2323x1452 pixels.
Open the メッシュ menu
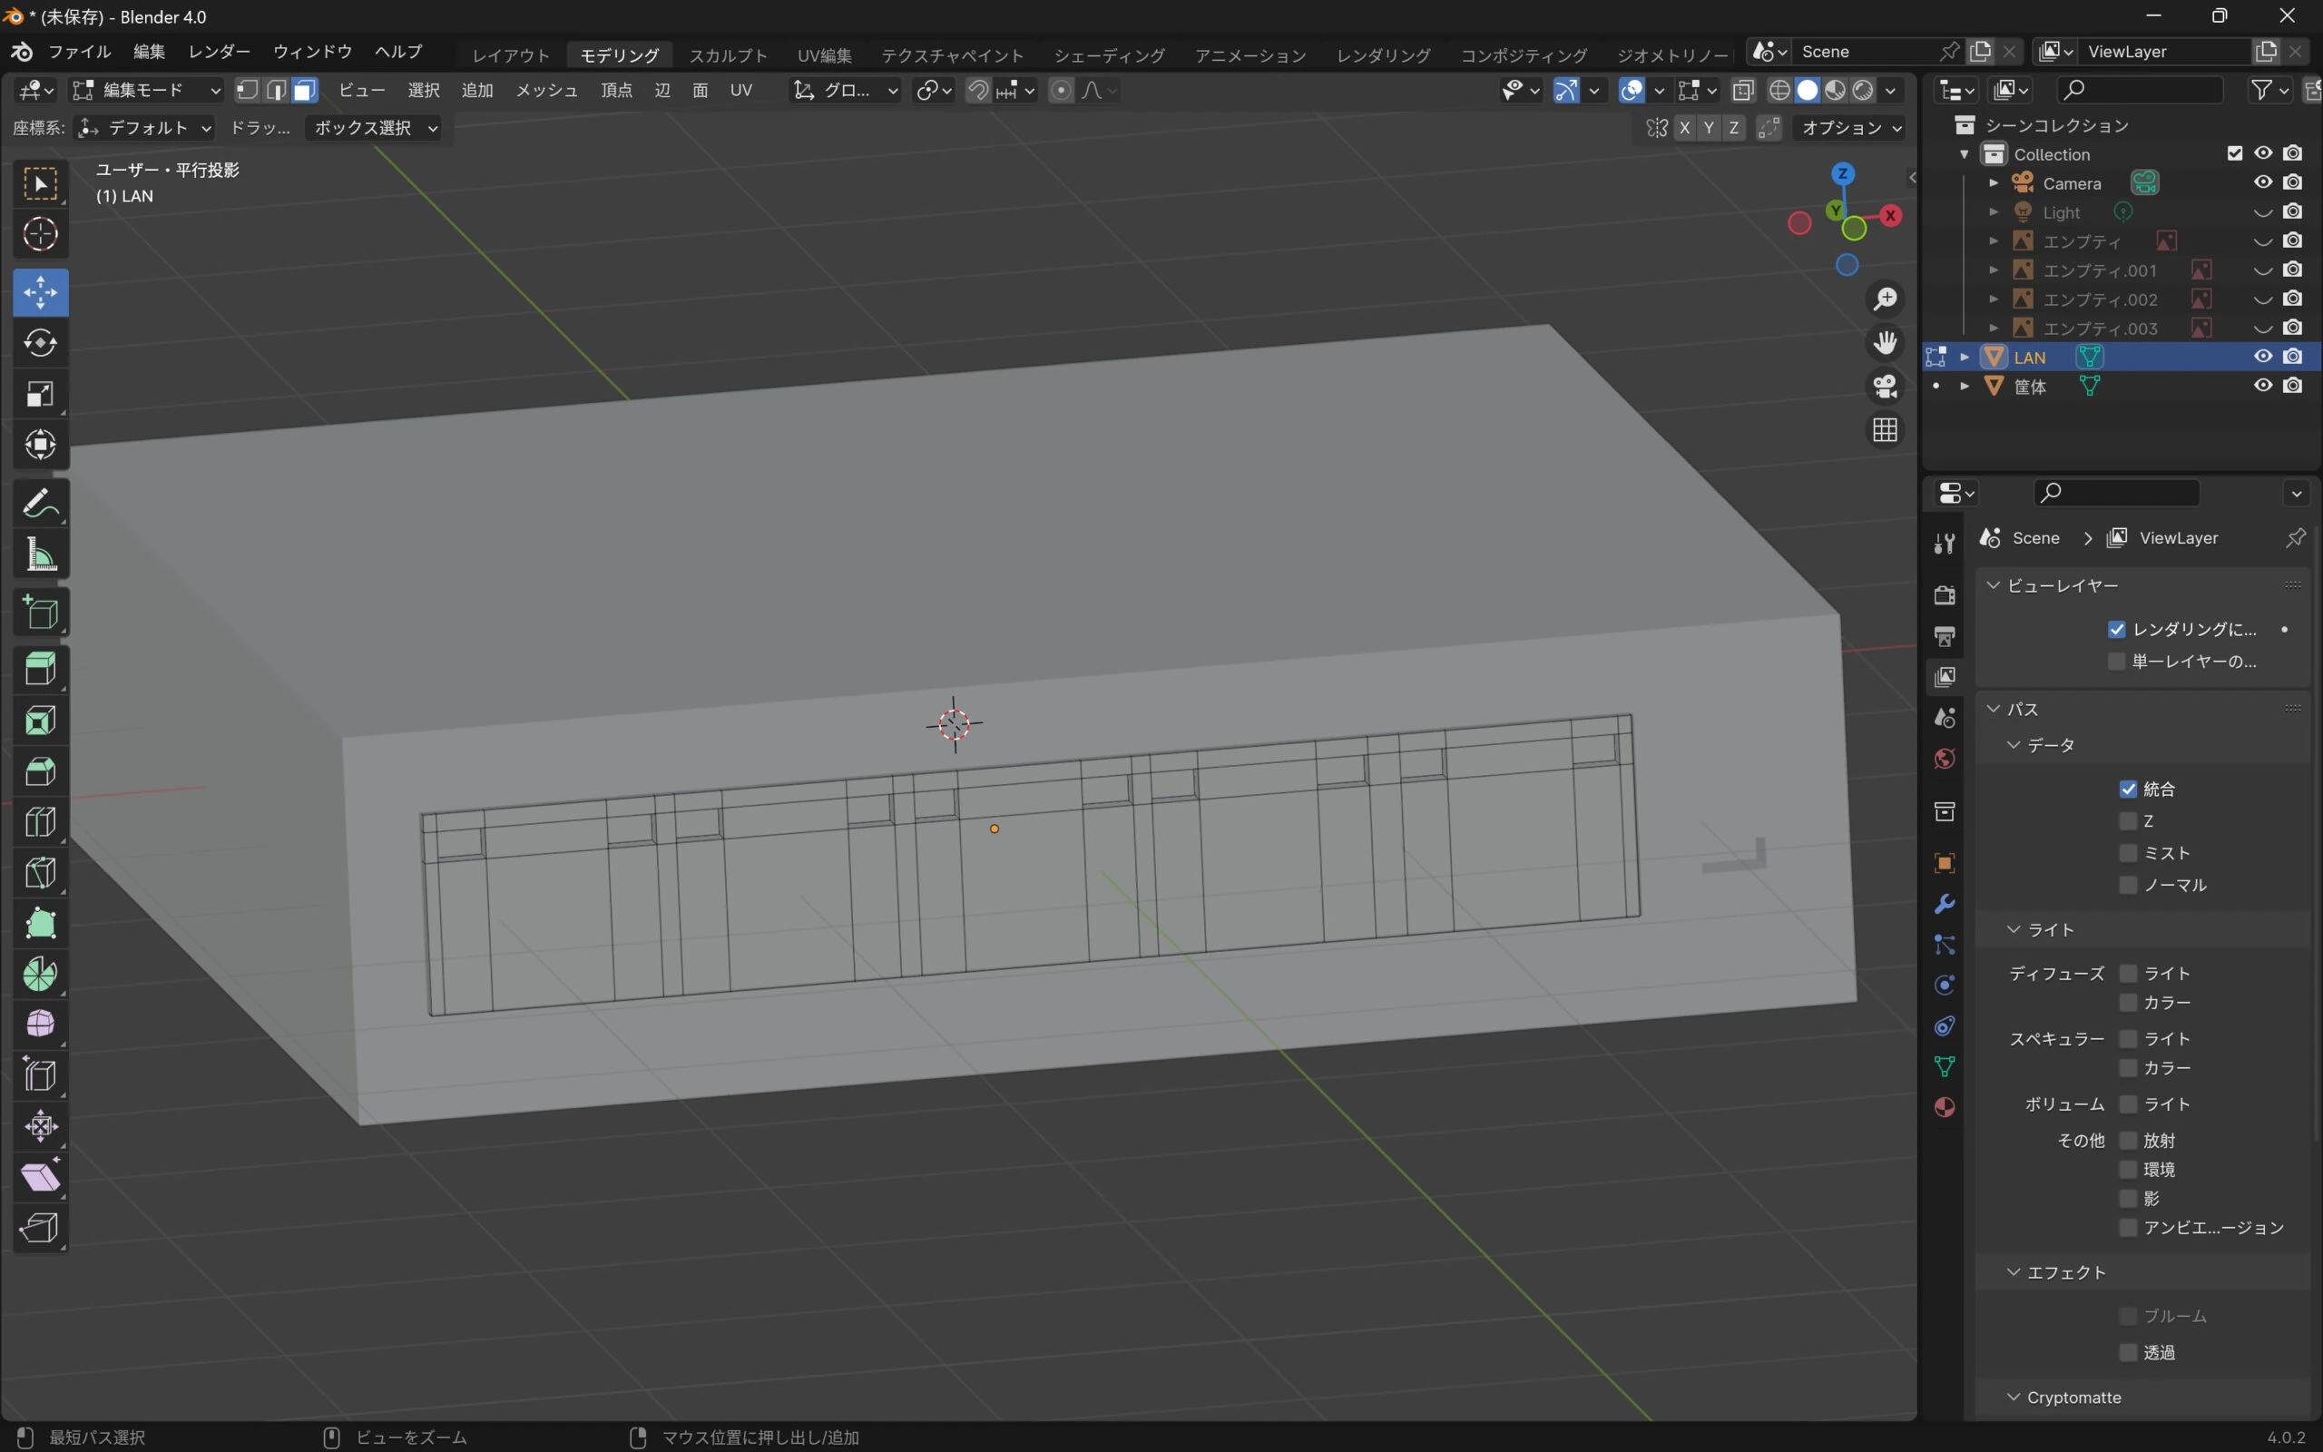[x=546, y=90]
